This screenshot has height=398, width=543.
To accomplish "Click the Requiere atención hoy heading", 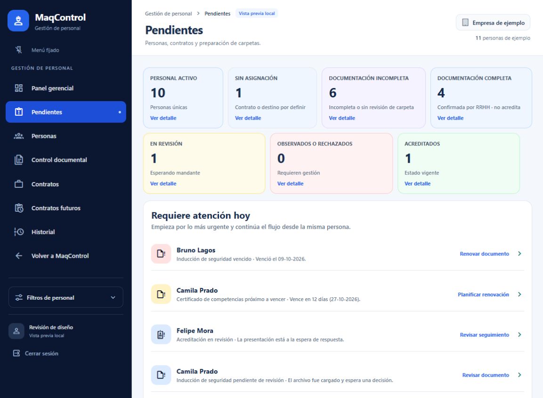I will pos(201,215).
